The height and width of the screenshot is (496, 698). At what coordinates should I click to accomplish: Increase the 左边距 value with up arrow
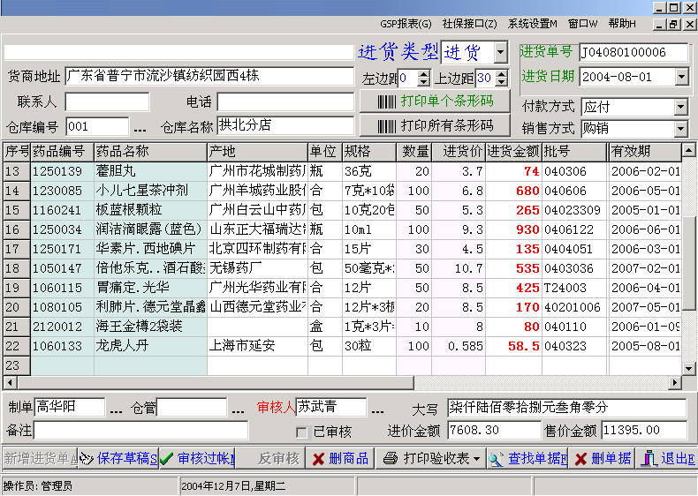point(424,74)
